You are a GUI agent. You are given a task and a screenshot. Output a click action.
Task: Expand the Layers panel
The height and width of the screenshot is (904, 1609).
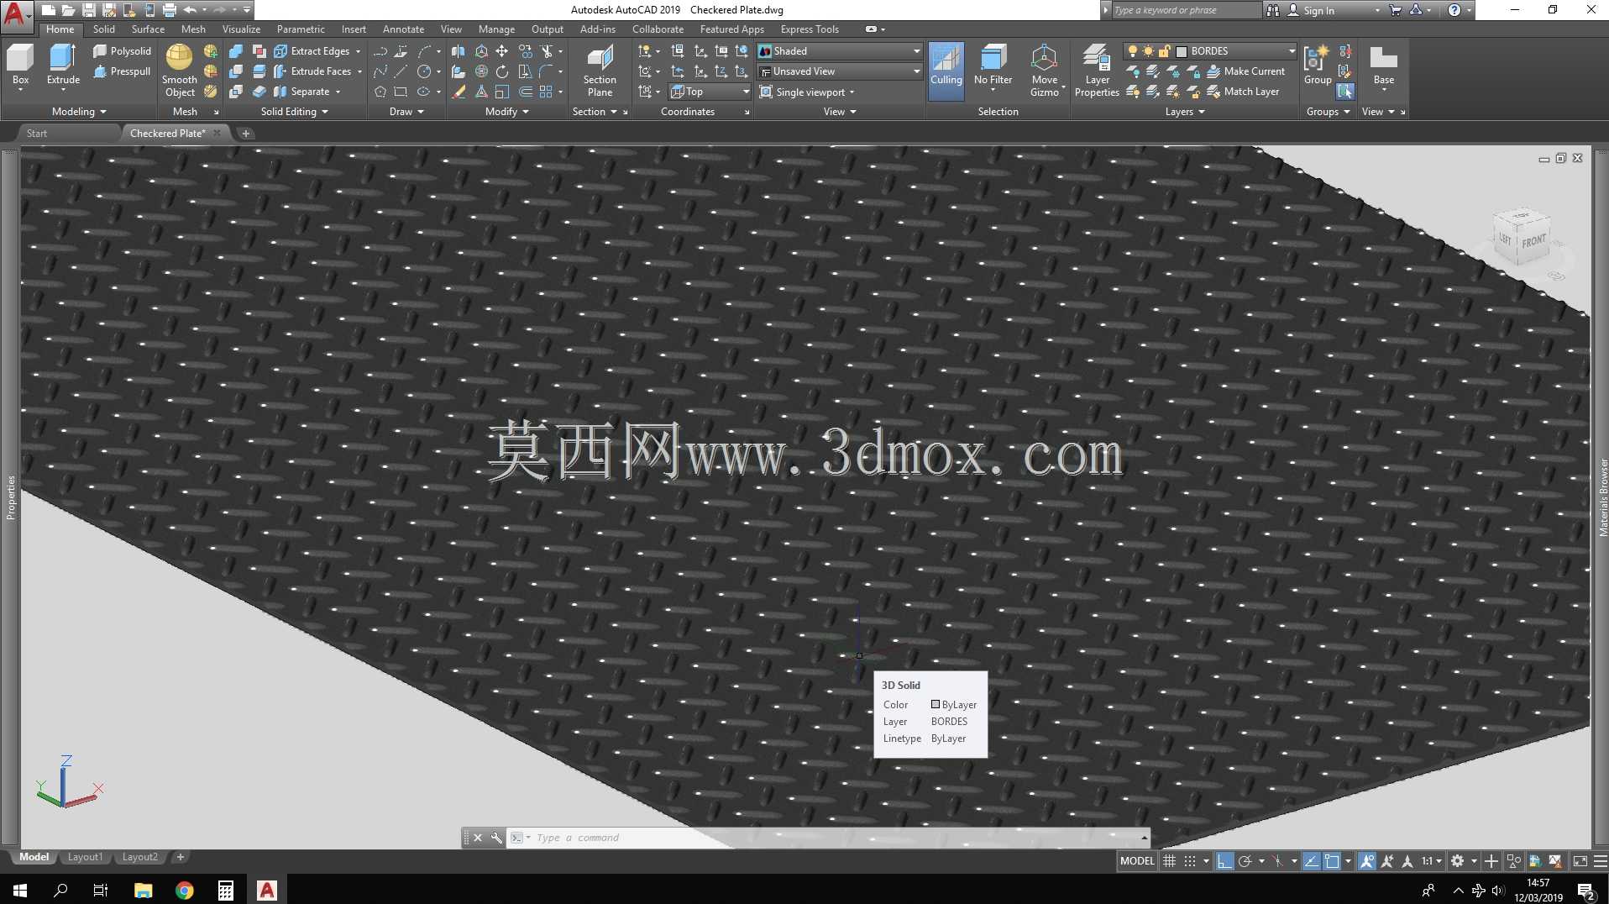point(1184,112)
